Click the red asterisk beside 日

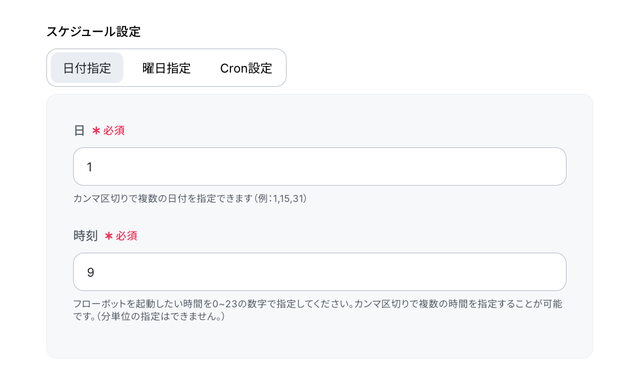pos(96,130)
